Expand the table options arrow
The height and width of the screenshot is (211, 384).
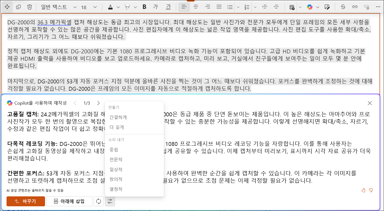point(300,7)
